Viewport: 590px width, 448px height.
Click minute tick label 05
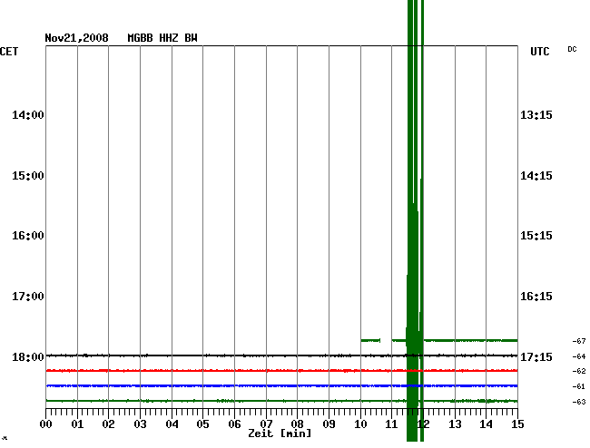click(x=202, y=424)
